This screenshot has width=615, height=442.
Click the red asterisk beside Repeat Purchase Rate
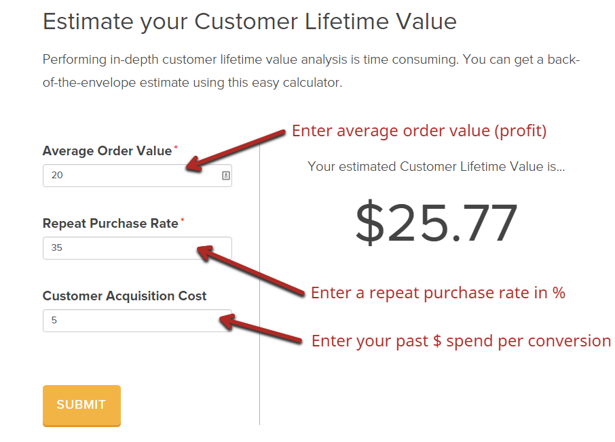pos(183,220)
